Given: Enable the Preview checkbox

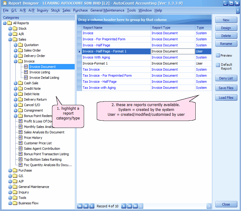Looking at the screenshot, I should [218, 55].
